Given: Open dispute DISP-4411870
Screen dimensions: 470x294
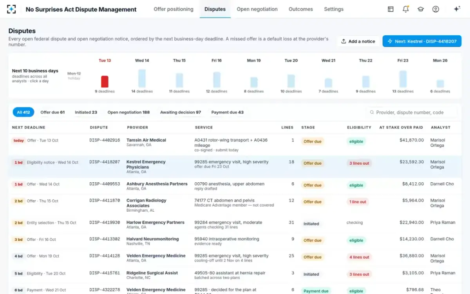Looking at the screenshot, I should pos(105,201).
